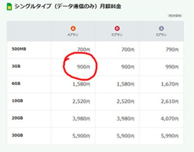Click the 1,670円 S plan price
Screen dimensions: 194x152
(x=170, y=84)
